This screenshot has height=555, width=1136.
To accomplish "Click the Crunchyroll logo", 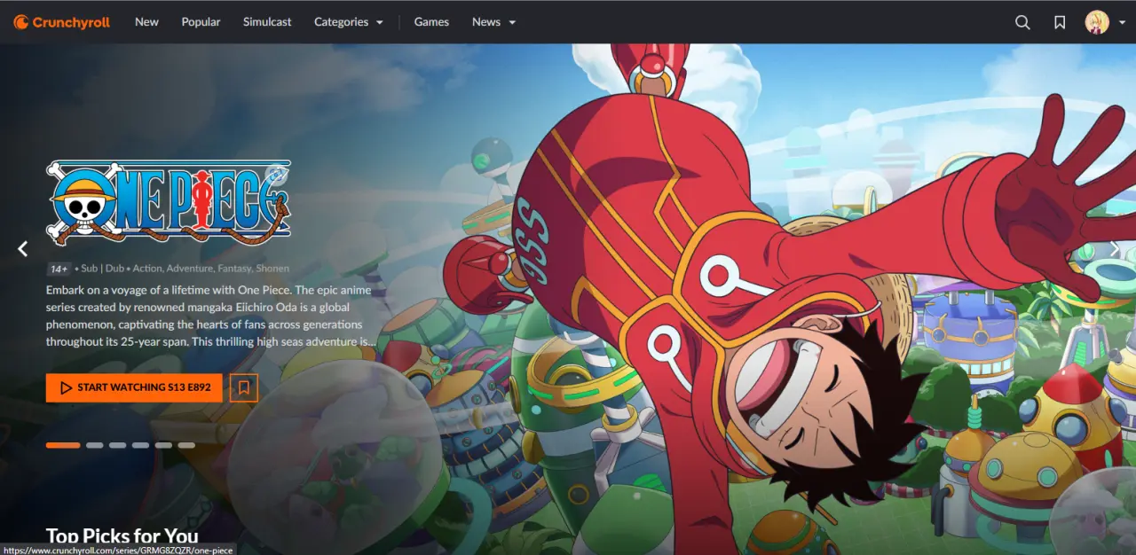I will pyautogui.click(x=61, y=22).
